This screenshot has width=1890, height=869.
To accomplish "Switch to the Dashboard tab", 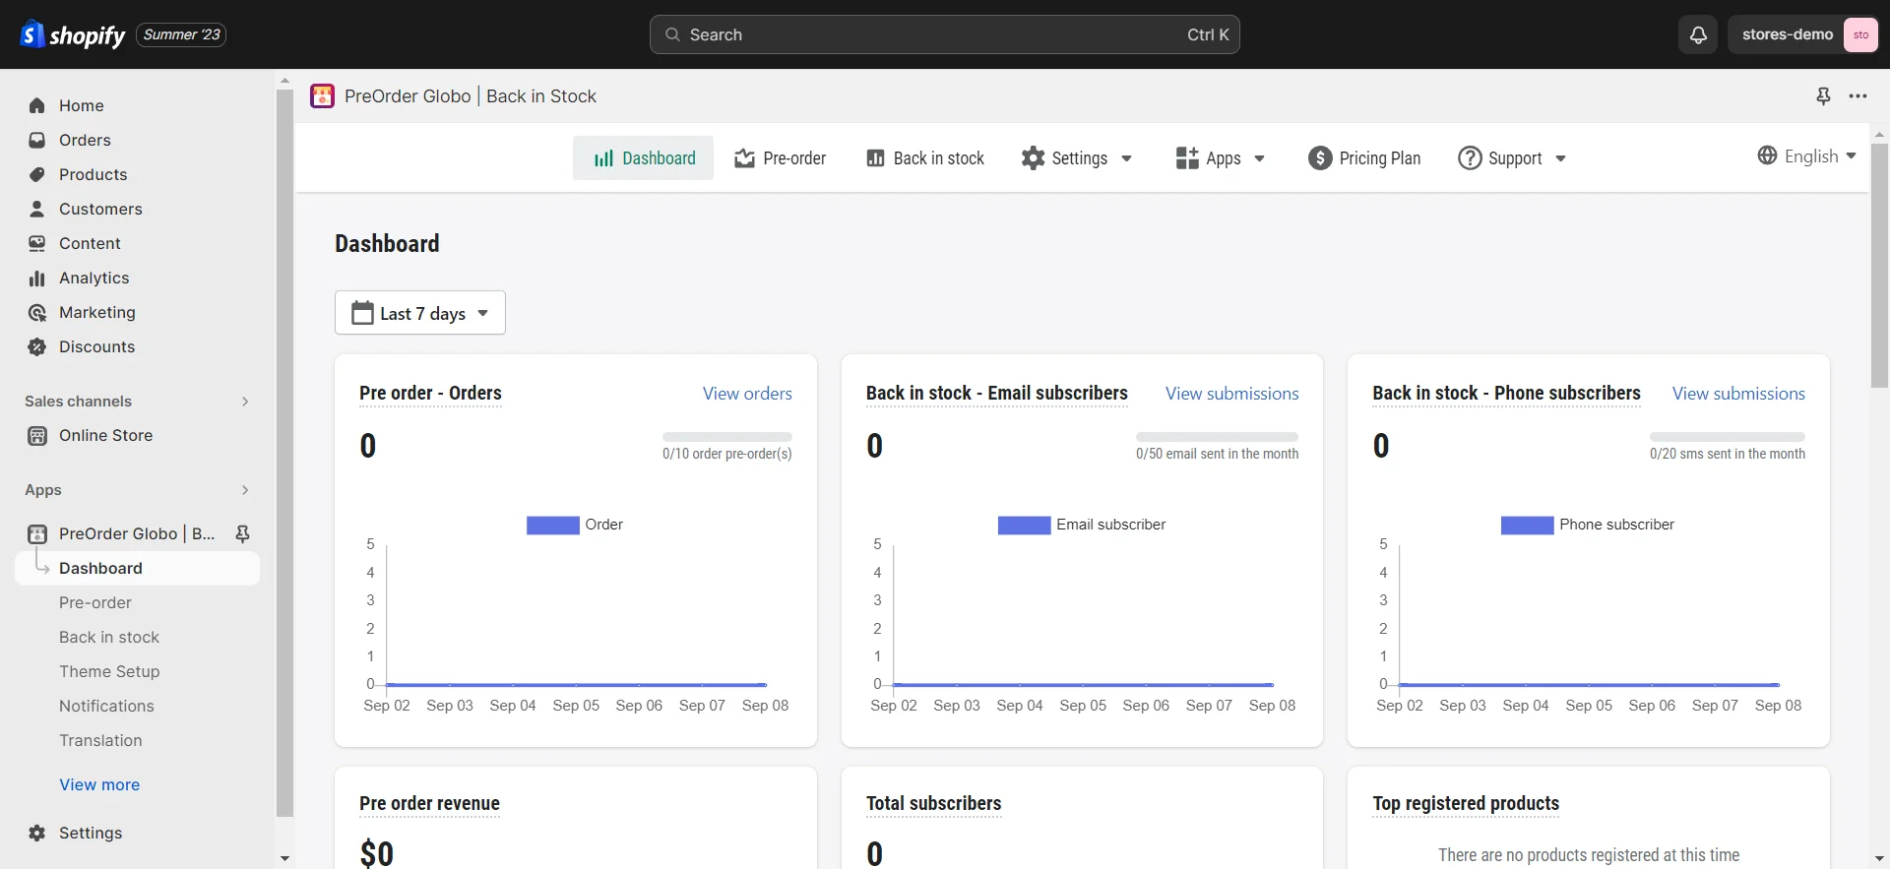I will coord(644,157).
